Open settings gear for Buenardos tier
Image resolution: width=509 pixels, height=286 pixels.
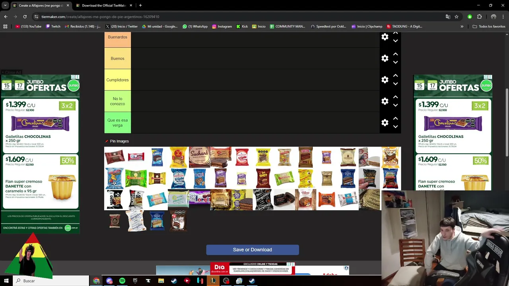[x=385, y=37]
